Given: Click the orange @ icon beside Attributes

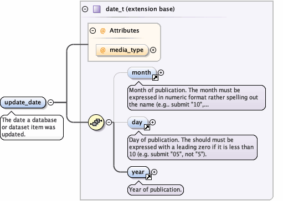Looking at the screenshot, I should 102,30.
